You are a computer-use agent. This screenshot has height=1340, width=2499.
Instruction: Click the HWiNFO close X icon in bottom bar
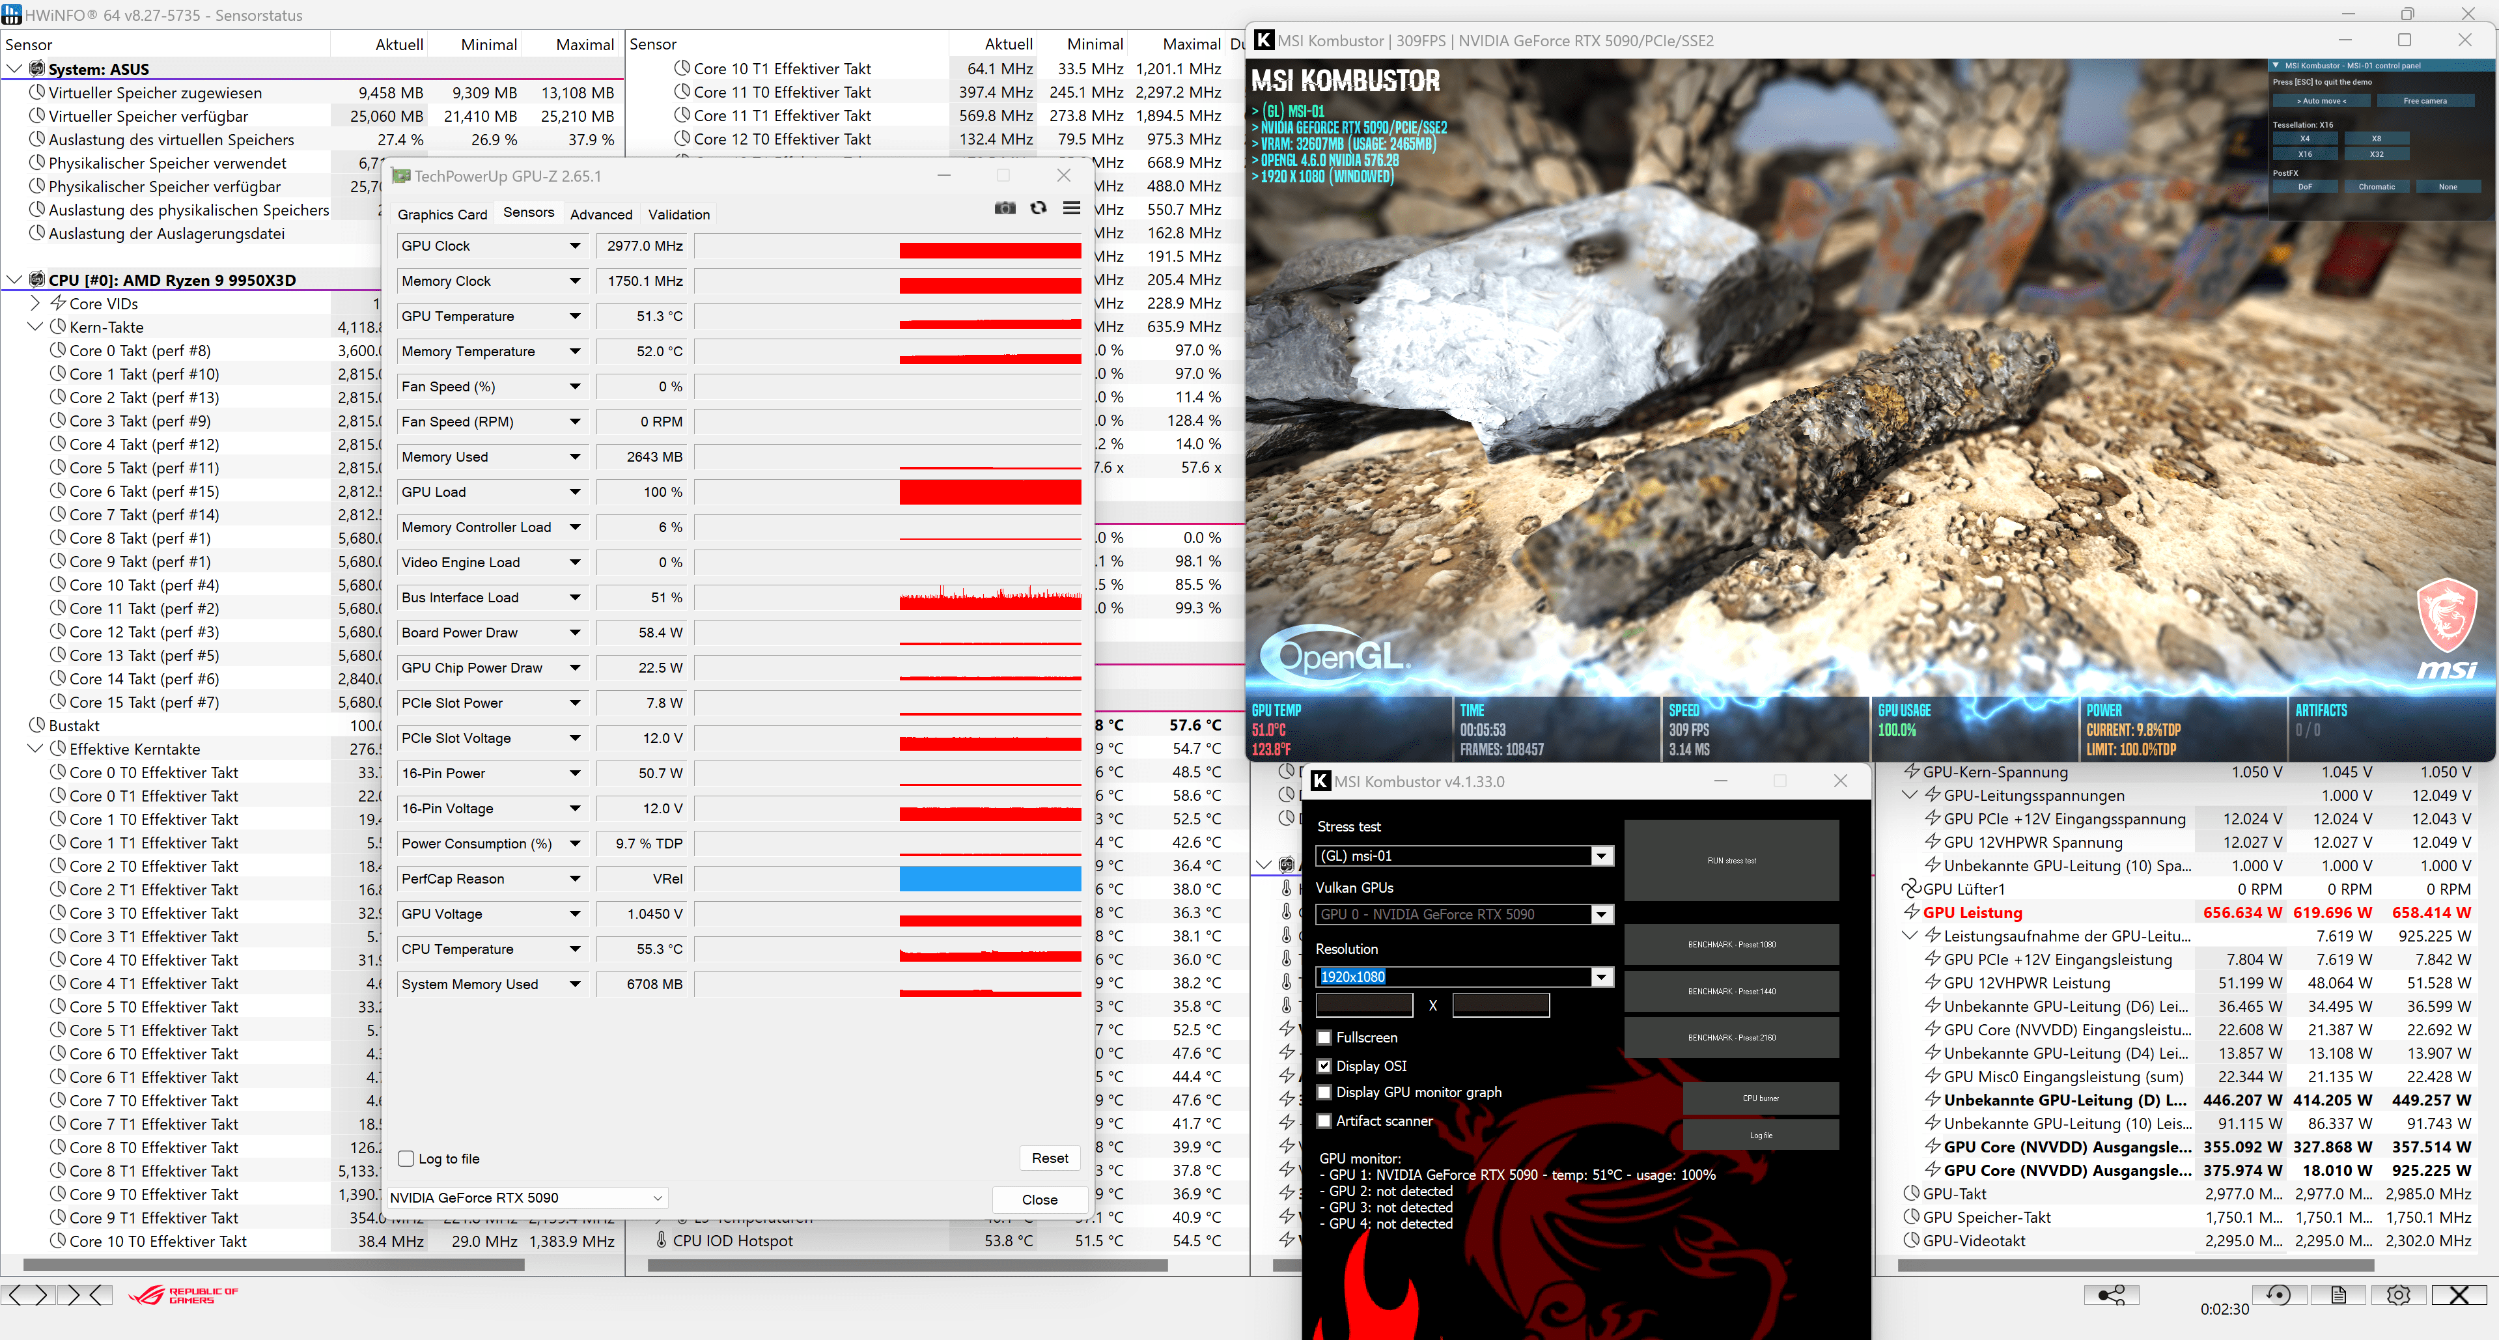[2459, 1294]
